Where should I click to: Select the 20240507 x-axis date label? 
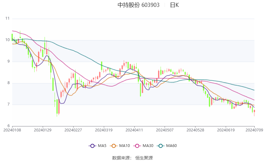pos(165,130)
